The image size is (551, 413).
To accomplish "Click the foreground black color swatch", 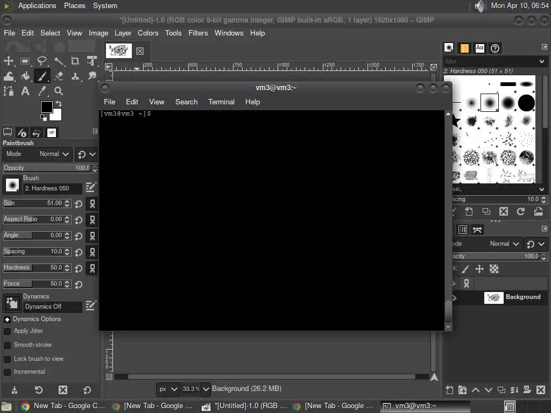I will pos(46,107).
